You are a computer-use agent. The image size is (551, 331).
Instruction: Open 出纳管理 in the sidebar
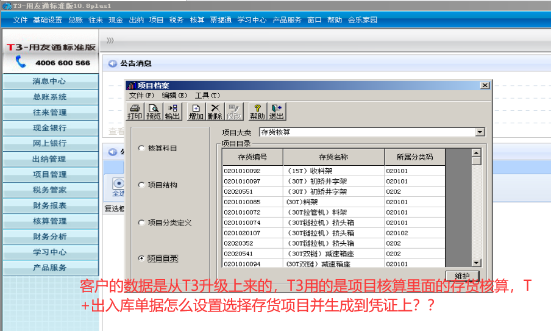[x=51, y=159]
